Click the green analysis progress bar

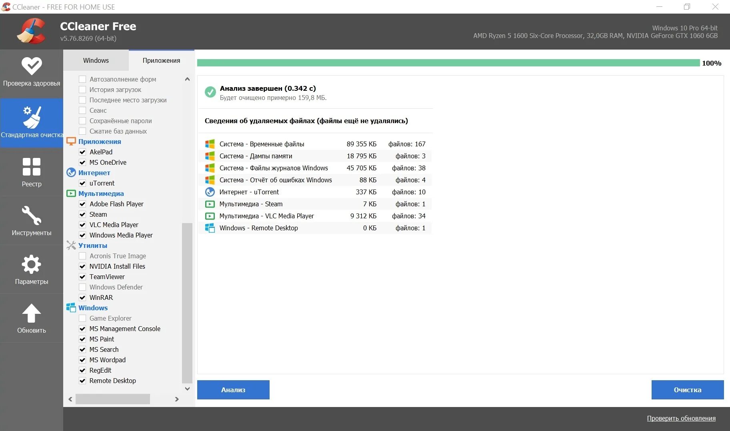(448, 63)
